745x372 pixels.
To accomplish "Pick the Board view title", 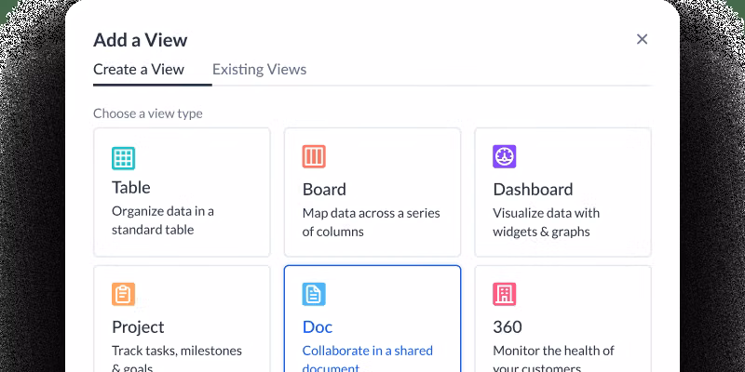I will (x=324, y=190).
